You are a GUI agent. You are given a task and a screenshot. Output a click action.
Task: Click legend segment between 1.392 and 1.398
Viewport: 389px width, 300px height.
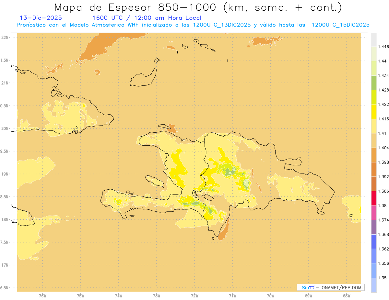pyautogui.click(x=374, y=169)
